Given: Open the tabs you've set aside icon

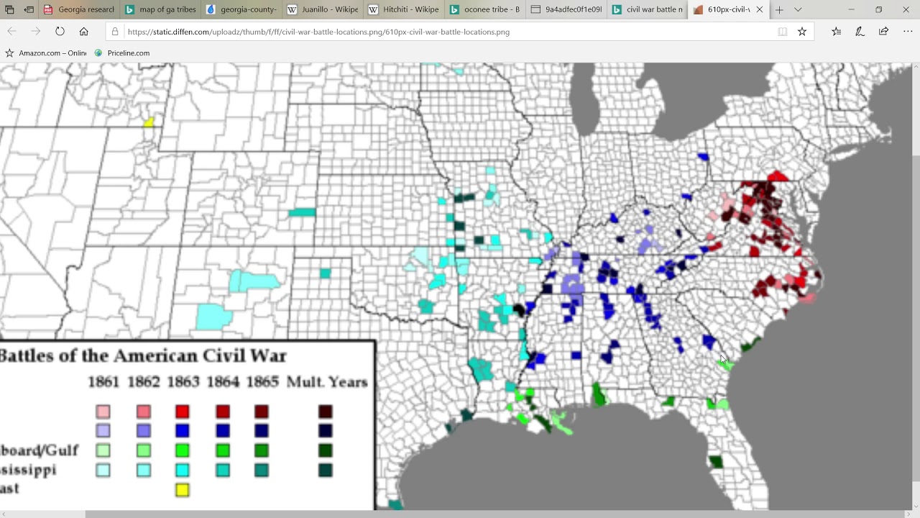Looking at the screenshot, I should [x=10, y=9].
